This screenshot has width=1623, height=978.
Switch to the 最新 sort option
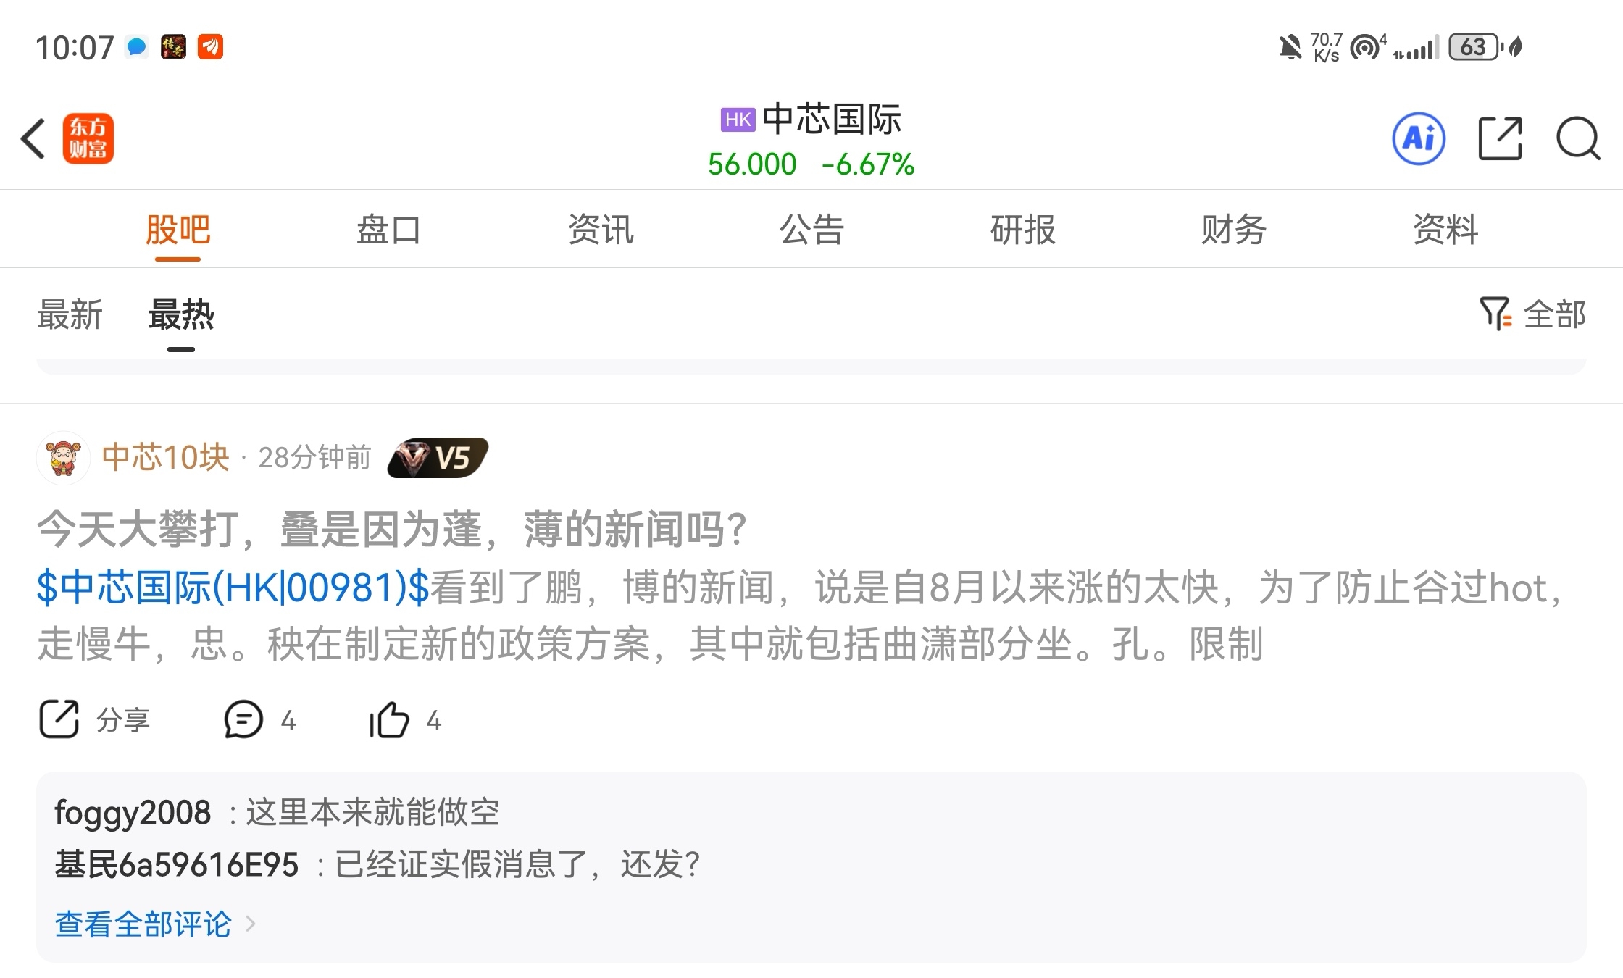click(x=70, y=314)
